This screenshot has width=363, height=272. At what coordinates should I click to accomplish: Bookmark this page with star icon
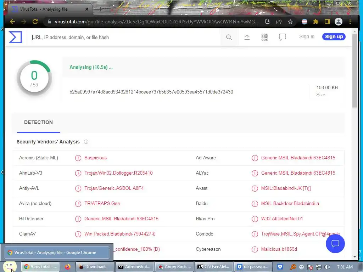point(290,22)
